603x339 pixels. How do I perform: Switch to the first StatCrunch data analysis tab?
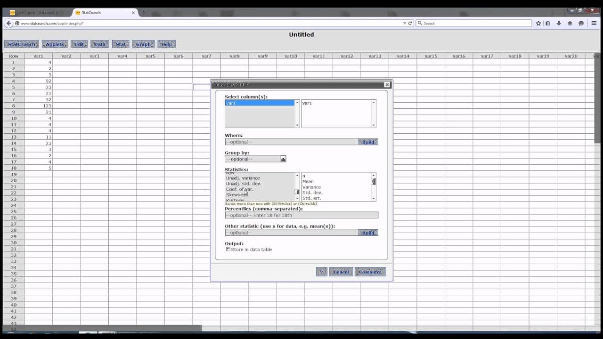39,13
